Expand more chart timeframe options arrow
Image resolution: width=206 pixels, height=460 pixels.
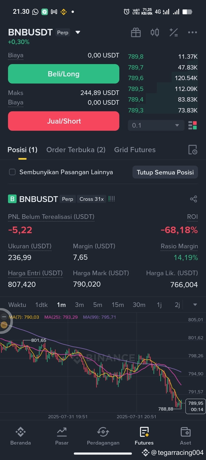195,305
